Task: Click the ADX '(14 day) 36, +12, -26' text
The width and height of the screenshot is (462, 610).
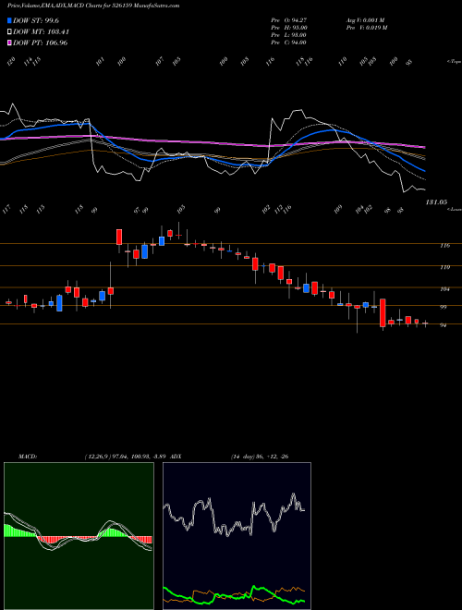Action: click(x=260, y=457)
